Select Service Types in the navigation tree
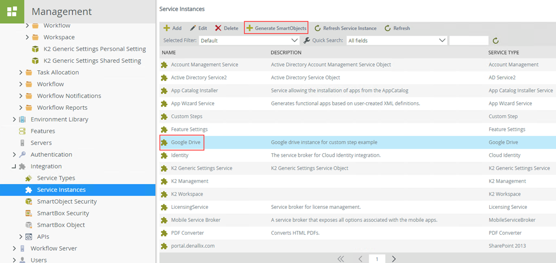This screenshot has width=556, height=263. point(56,178)
